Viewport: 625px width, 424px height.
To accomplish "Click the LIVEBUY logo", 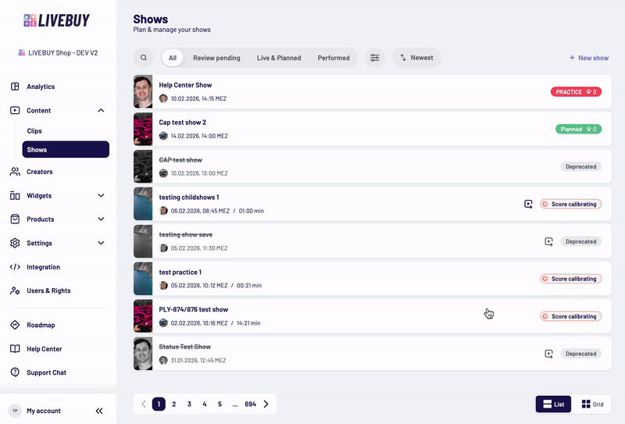I will click(56, 20).
